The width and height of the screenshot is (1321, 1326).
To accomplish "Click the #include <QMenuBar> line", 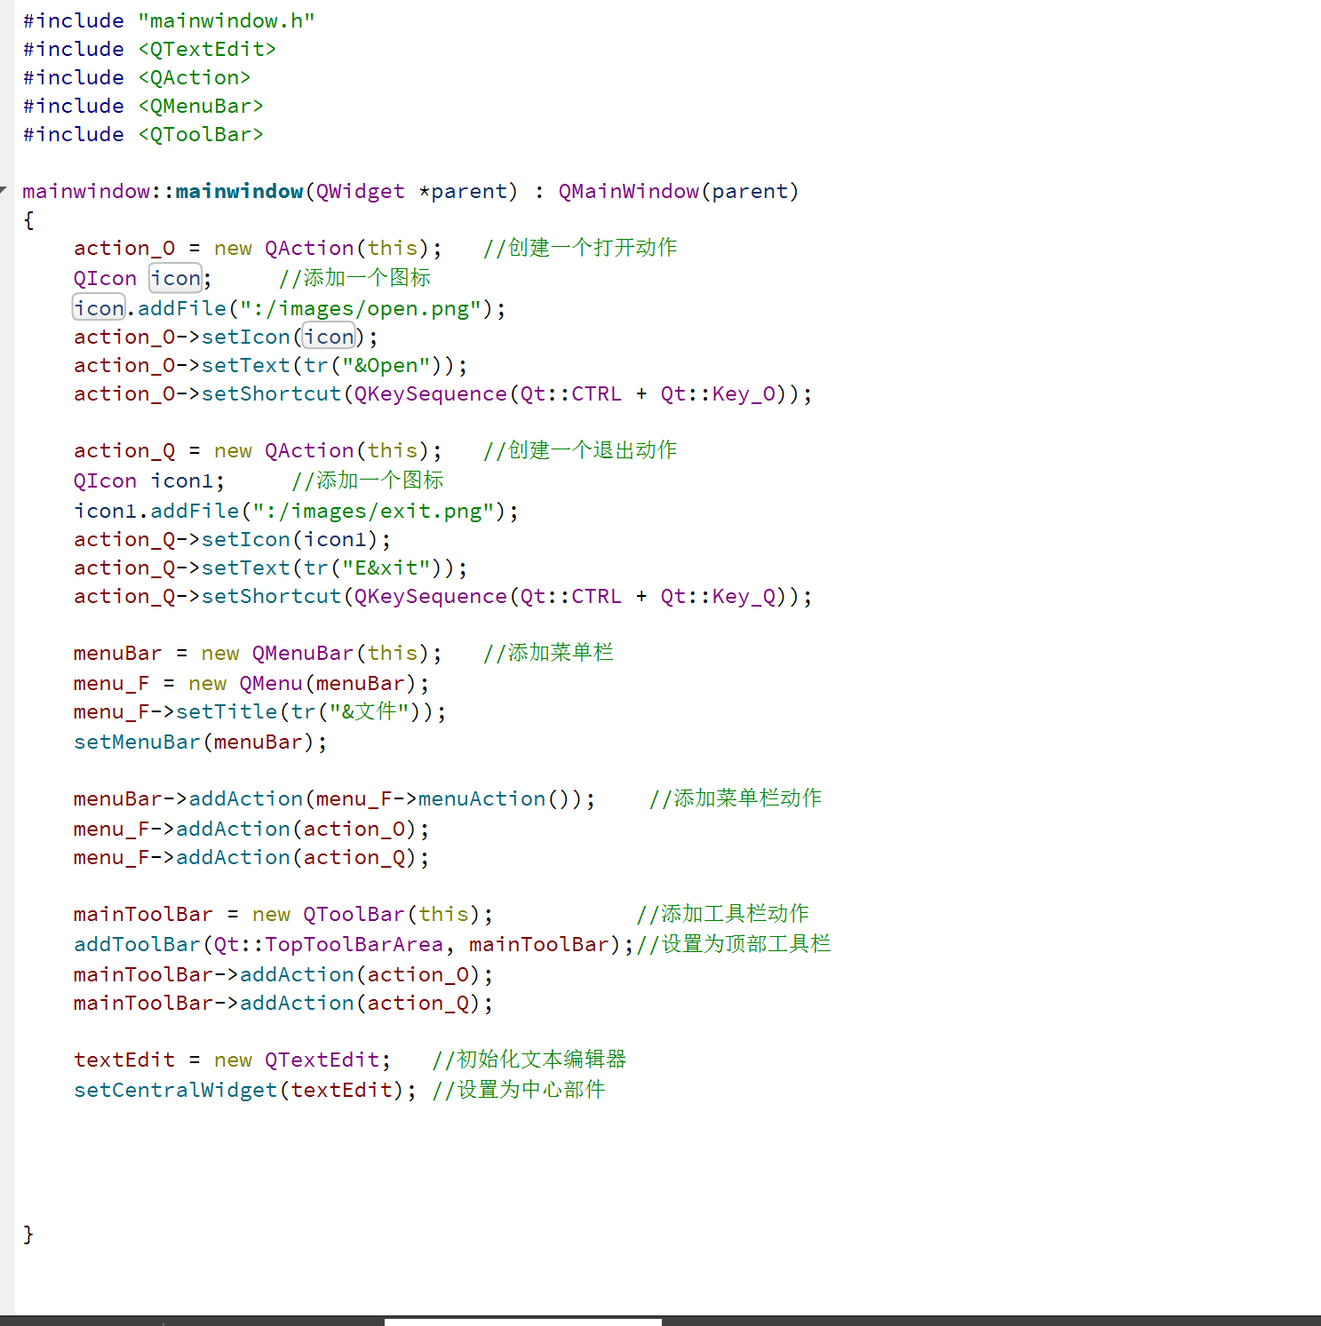I will (x=143, y=106).
